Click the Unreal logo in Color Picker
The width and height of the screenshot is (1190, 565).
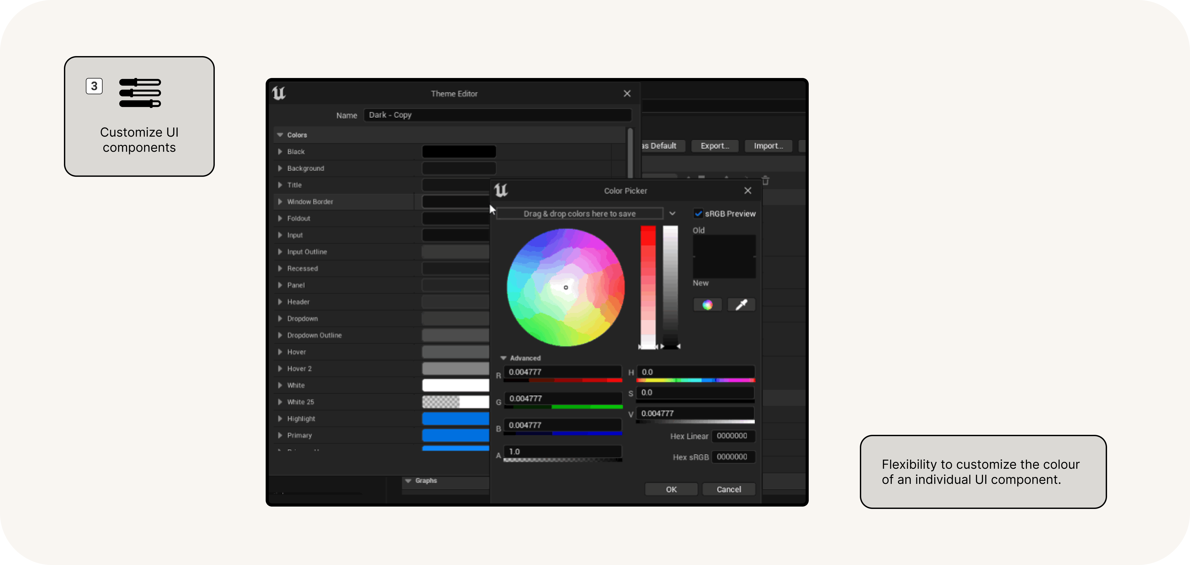click(x=501, y=190)
